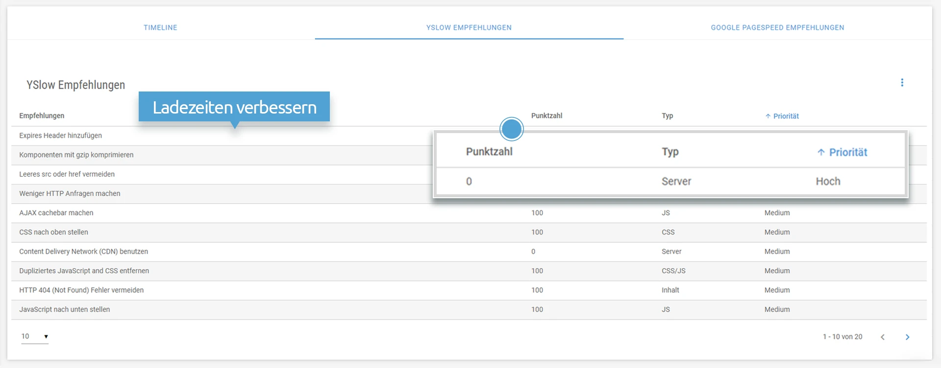Click the Empfehlungen column header
The width and height of the screenshot is (941, 368).
tap(42, 116)
